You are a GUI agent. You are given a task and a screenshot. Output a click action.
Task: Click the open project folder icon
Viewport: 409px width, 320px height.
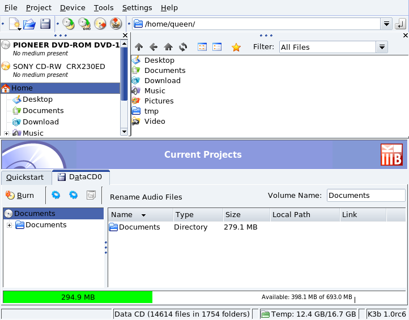[30, 24]
